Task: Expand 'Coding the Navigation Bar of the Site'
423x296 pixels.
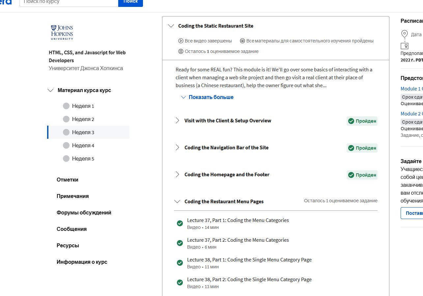Action: tap(177, 148)
